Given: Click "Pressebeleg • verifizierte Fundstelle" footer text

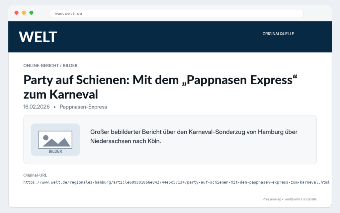Looking at the screenshot, I should click(290, 199).
